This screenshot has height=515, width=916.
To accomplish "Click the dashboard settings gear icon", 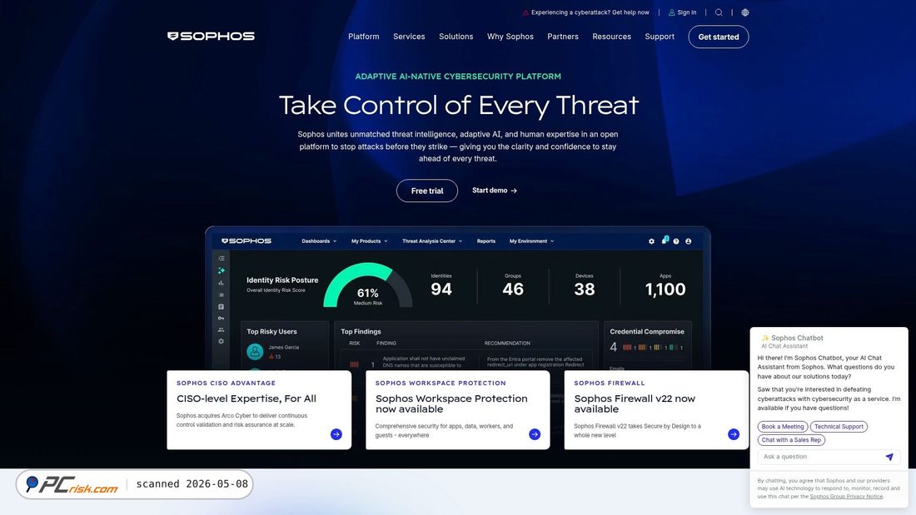I will [x=651, y=241].
